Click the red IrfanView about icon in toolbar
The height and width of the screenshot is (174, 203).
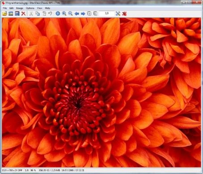pos(124,13)
